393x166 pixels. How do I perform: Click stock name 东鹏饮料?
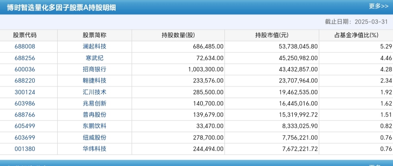pos(94,126)
